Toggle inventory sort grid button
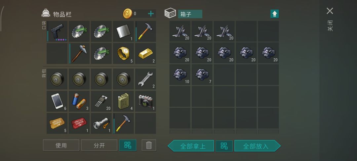Screen dimensions: 357x161 [x=128, y=145]
